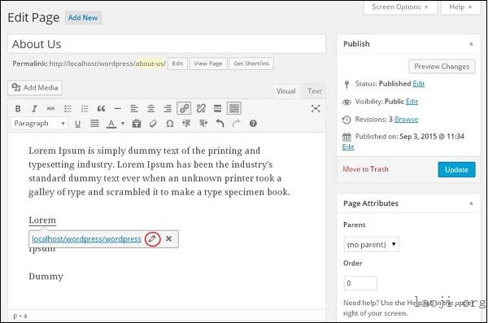Enable distraction-free writing mode
The width and height of the screenshot is (488, 323).
pyautogui.click(x=316, y=108)
